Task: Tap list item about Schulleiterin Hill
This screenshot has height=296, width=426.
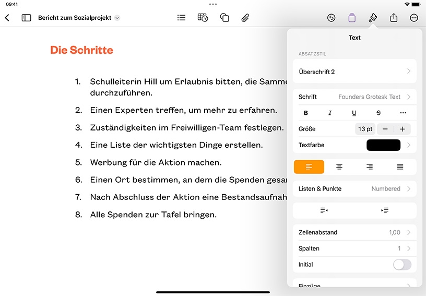Action: tap(188, 87)
